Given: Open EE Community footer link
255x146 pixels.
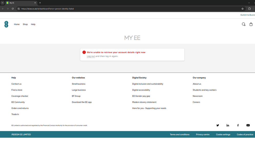Looking at the screenshot, I should tap(18, 102).
